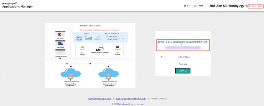Click the Alarms icon in diagram
This screenshot has height=106, width=264.
(x=82, y=47)
